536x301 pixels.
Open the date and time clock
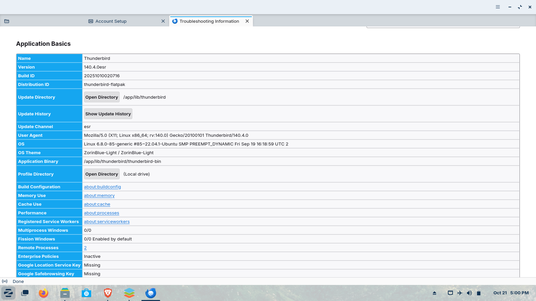[511, 293]
